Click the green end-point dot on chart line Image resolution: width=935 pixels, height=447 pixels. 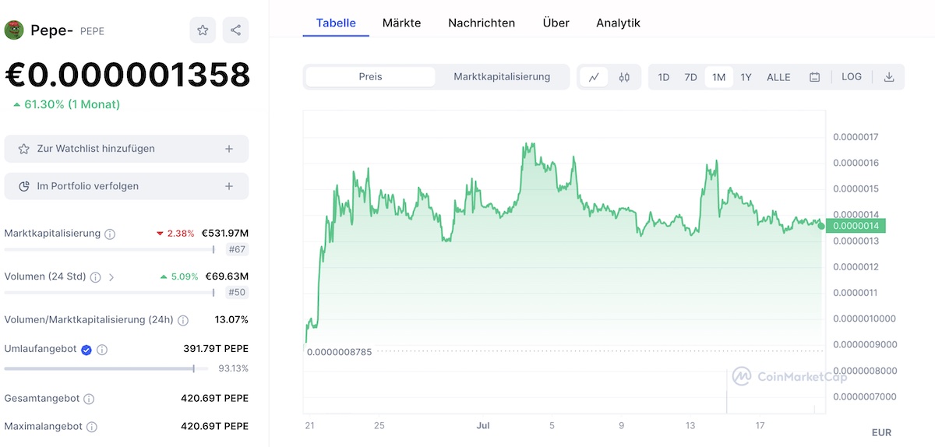click(x=821, y=226)
